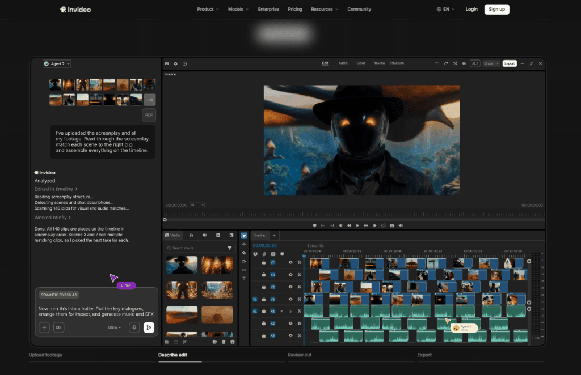Switch to the Structure workspace tab
This screenshot has height=375, width=581.
pyautogui.click(x=397, y=63)
